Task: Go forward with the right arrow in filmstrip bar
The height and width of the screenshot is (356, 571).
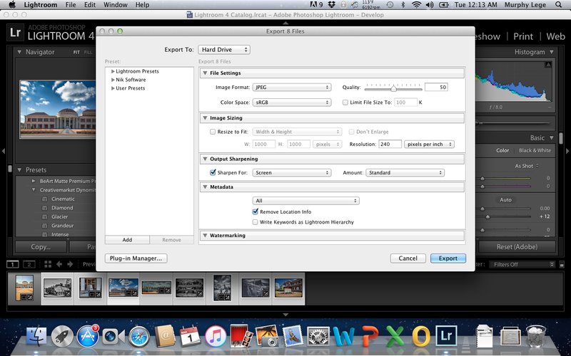Action: click(70, 264)
